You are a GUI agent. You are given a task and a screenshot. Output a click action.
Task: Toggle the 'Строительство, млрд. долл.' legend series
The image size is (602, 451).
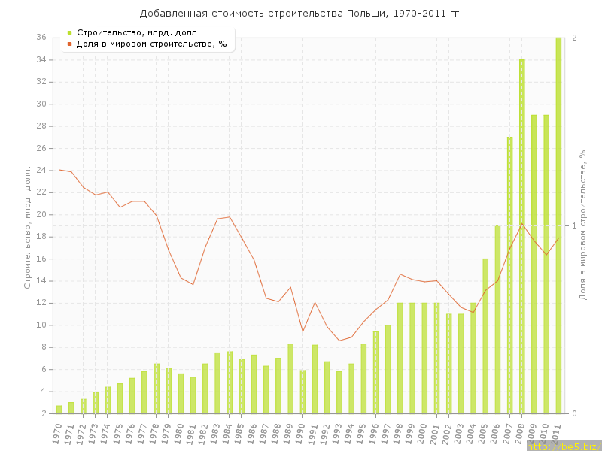click(x=138, y=32)
